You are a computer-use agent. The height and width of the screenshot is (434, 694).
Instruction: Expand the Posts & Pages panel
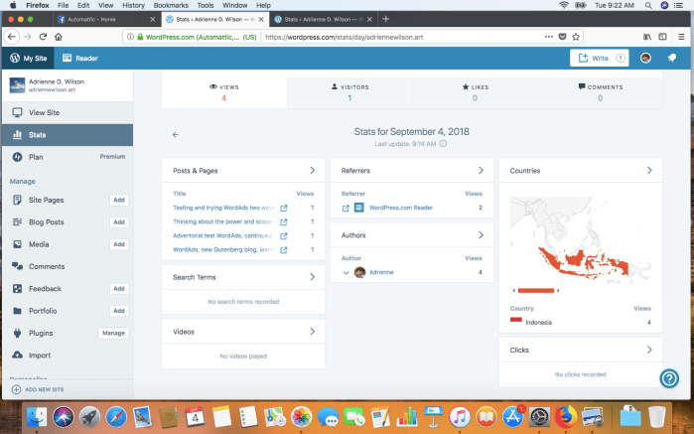click(312, 171)
